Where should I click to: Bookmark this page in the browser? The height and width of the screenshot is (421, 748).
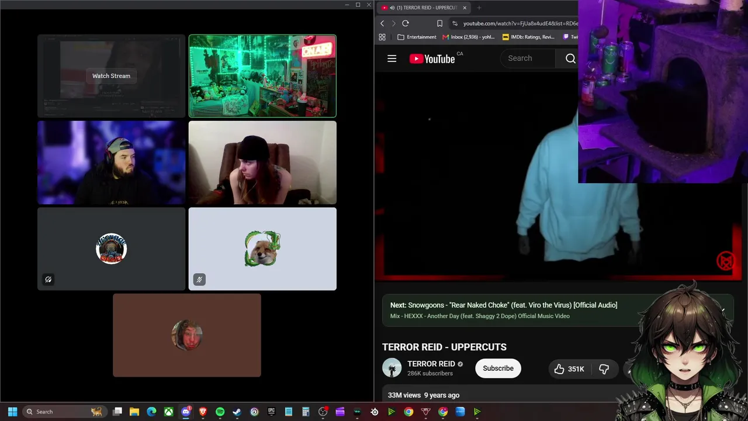click(x=439, y=23)
